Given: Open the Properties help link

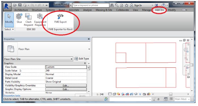Looking at the screenshot, I should pyautogui.click(x=12, y=96).
